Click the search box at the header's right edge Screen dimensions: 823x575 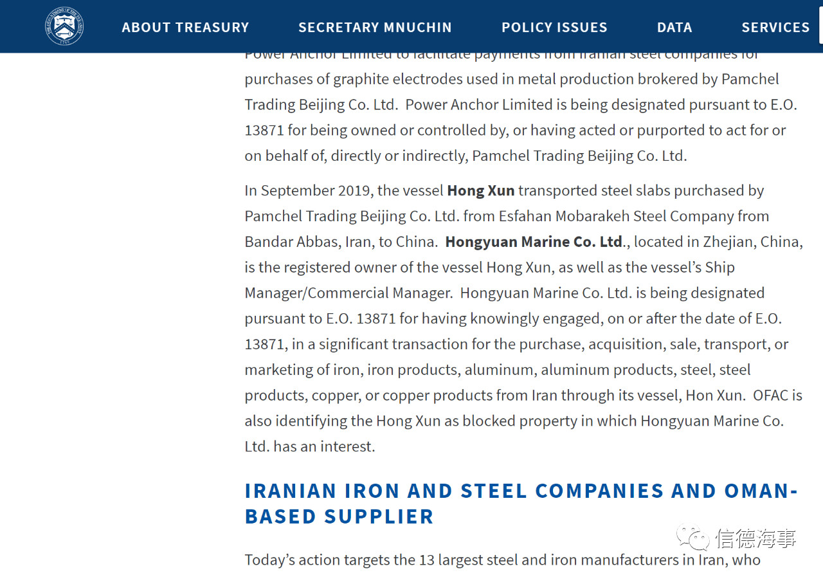pyautogui.click(x=820, y=26)
